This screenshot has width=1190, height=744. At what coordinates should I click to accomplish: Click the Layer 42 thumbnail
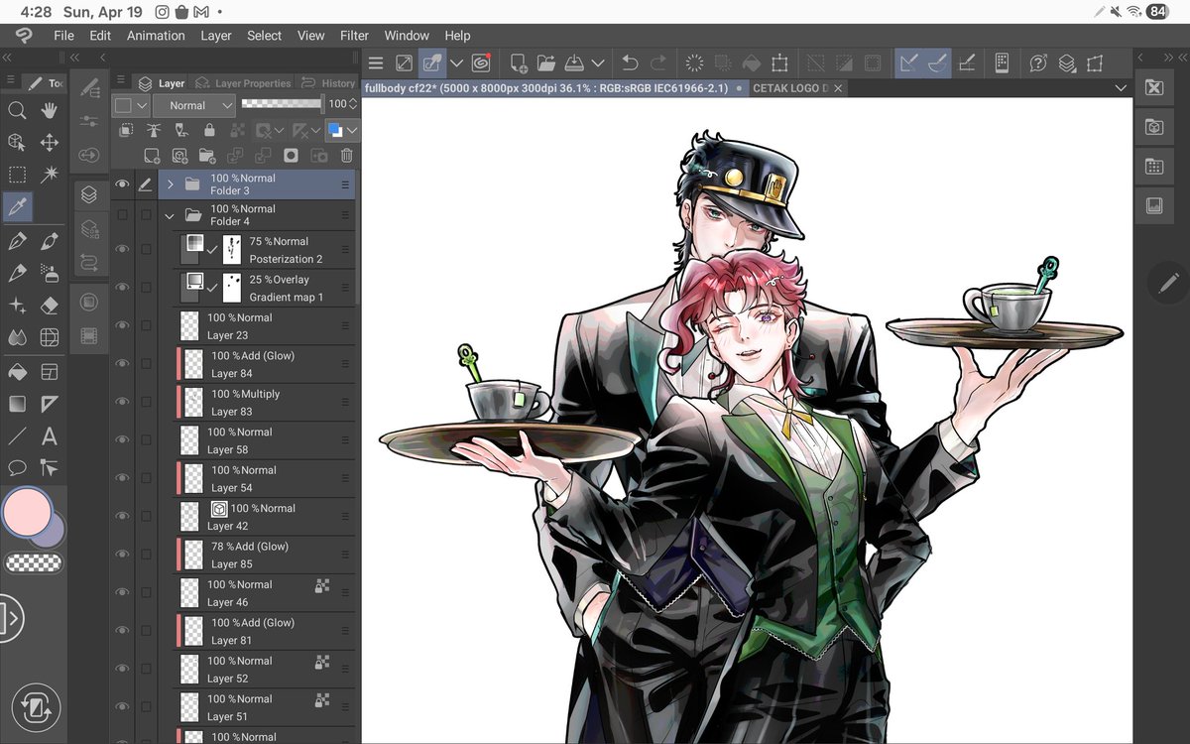click(x=188, y=516)
